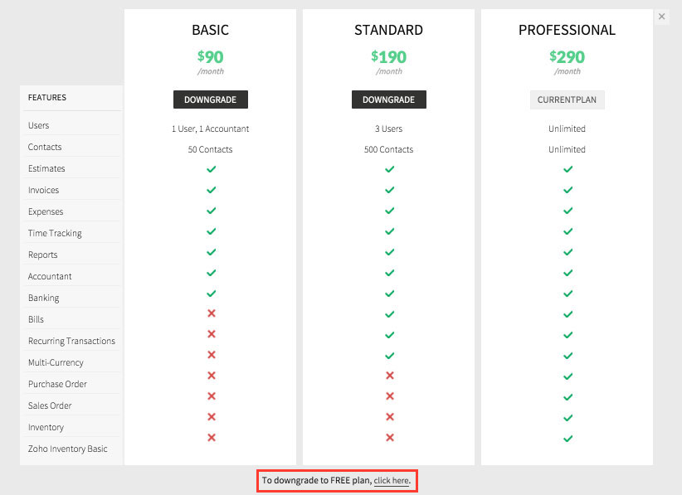Click the Basic plan Recurring Transactions red cross
Image resolution: width=682 pixels, height=495 pixels.
click(212, 334)
